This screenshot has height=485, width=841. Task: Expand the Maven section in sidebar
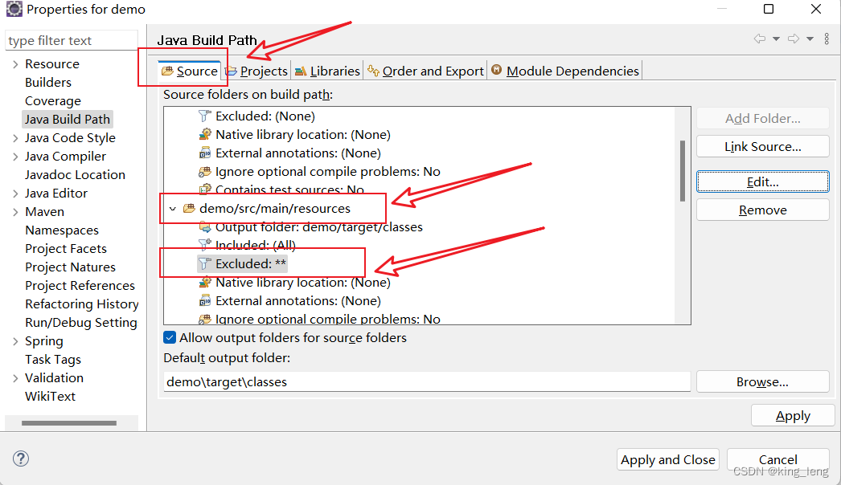(x=14, y=211)
